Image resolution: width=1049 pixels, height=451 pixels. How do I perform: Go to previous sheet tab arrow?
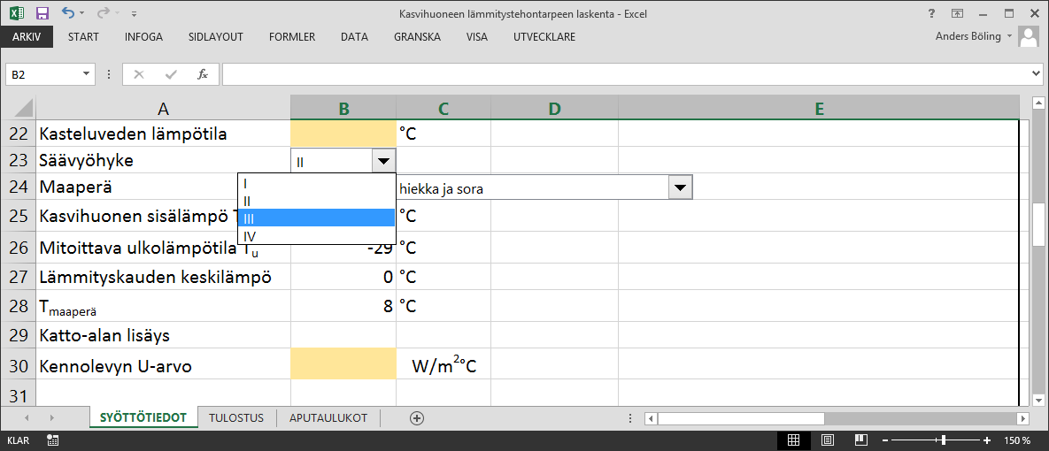point(27,418)
